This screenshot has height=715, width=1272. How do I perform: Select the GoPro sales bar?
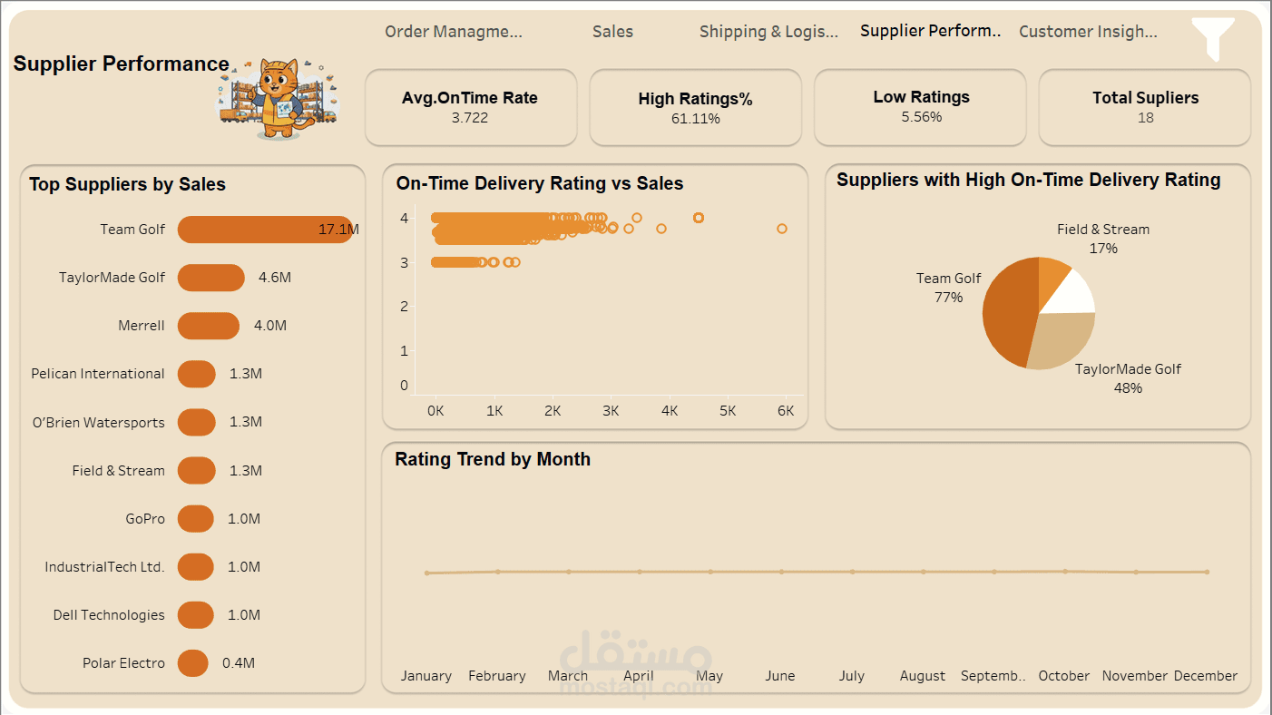point(195,519)
